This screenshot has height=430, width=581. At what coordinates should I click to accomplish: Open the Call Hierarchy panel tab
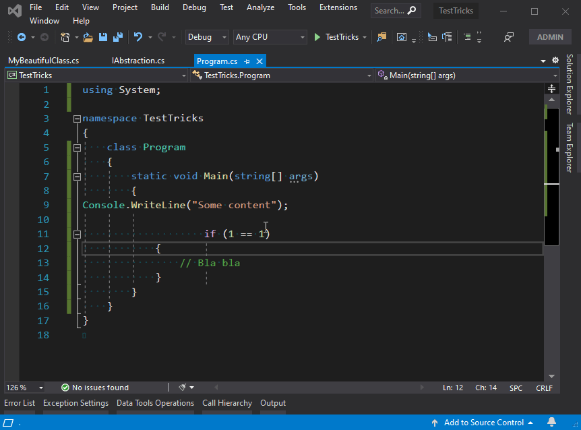coord(227,403)
